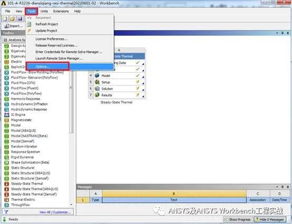Open the File menu

click(x=7, y=11)
